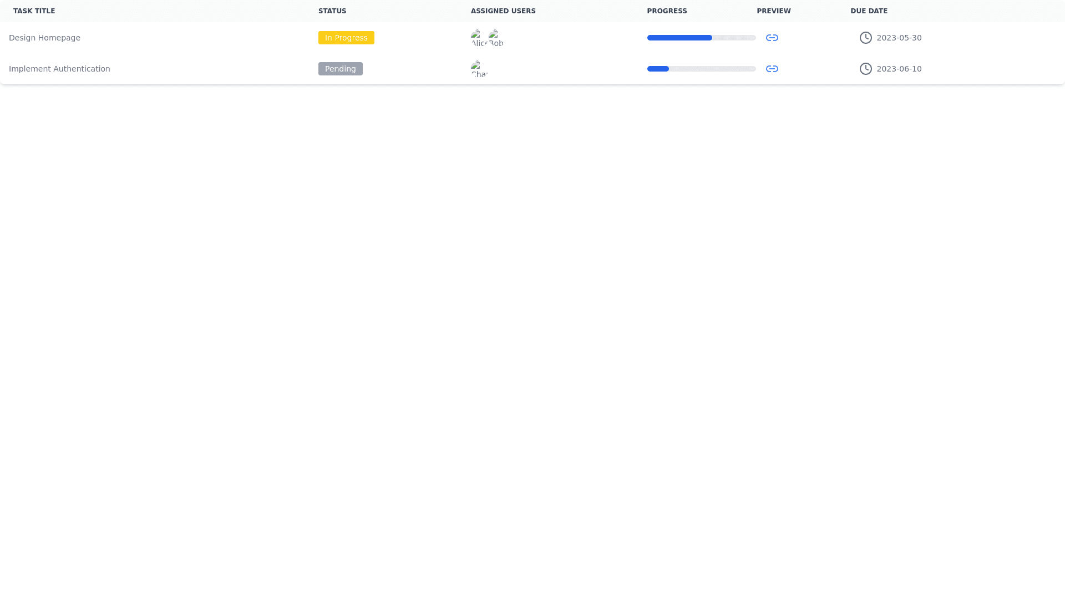Open the Implement Authentication task
Viewport: 1065px width, 599px height.
pyautogui.click(x=59, y=69)
